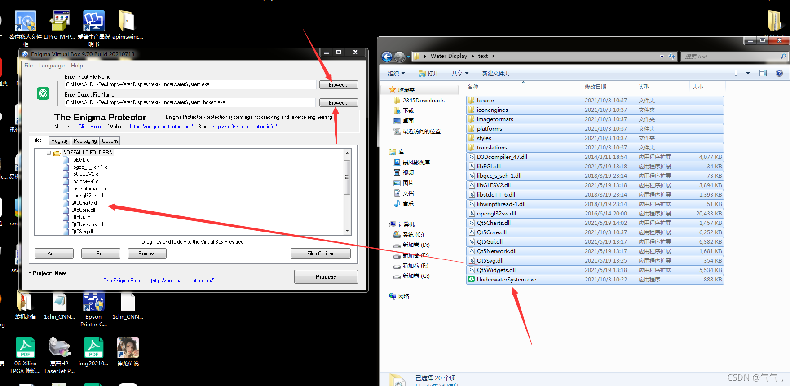
Task: Collapse the %DEFAULT FOLDER% tree node
Action: coord(49,153)
